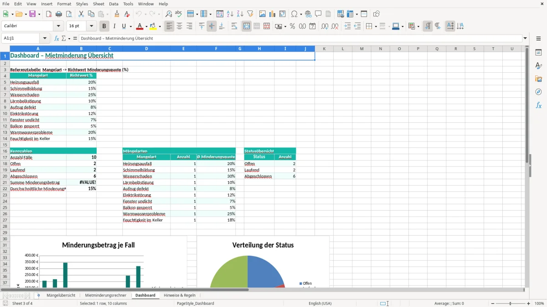Open the Function Wizard next to the Name Box
The width and height of the screenshot is (547, 307).
[57, 39]
